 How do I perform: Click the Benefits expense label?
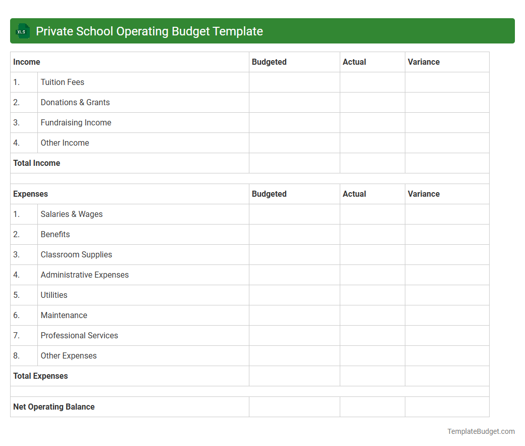(x=56, y=234)
